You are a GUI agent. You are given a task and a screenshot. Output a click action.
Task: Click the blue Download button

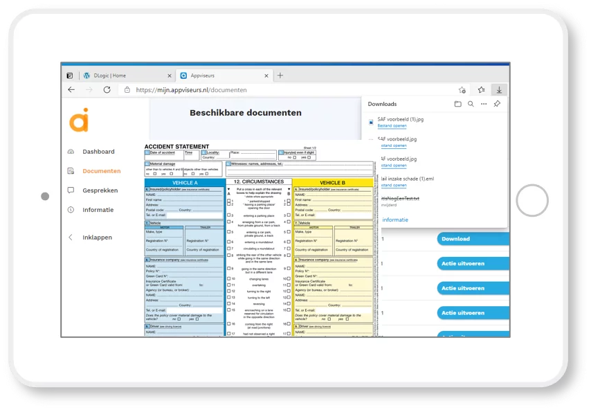pos(473,239)
